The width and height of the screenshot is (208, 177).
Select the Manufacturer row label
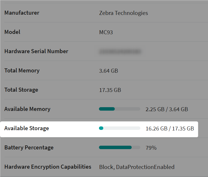(x=22, y=13)
